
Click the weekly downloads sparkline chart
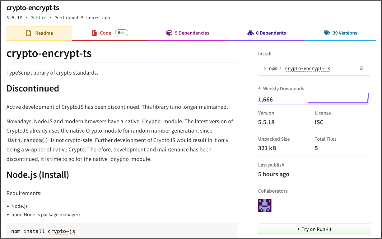click(338, 99)
